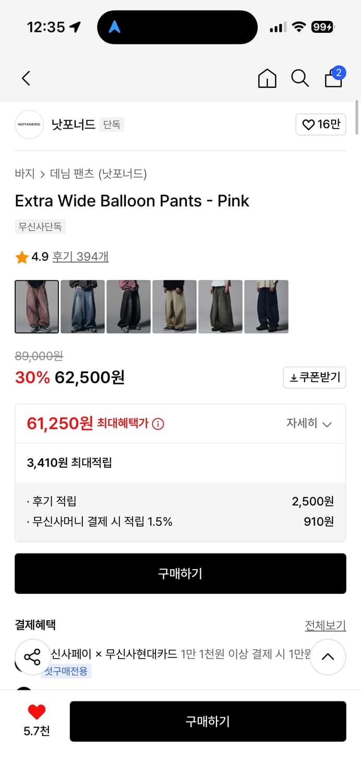The width and height of the screenshot is (361, 784).
Task: Open the search icon
Action: (300, 78)
